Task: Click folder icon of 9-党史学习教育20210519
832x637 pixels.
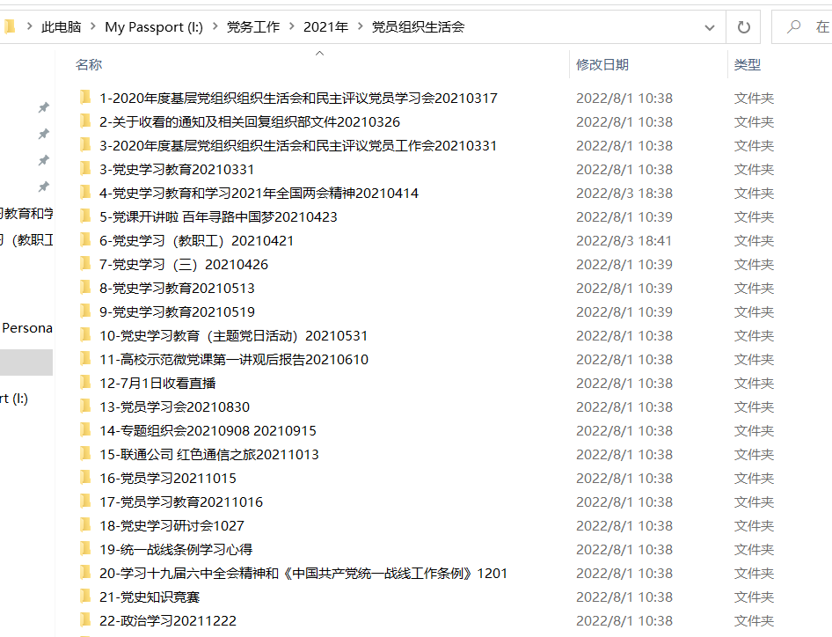Action: pos(85,311)
